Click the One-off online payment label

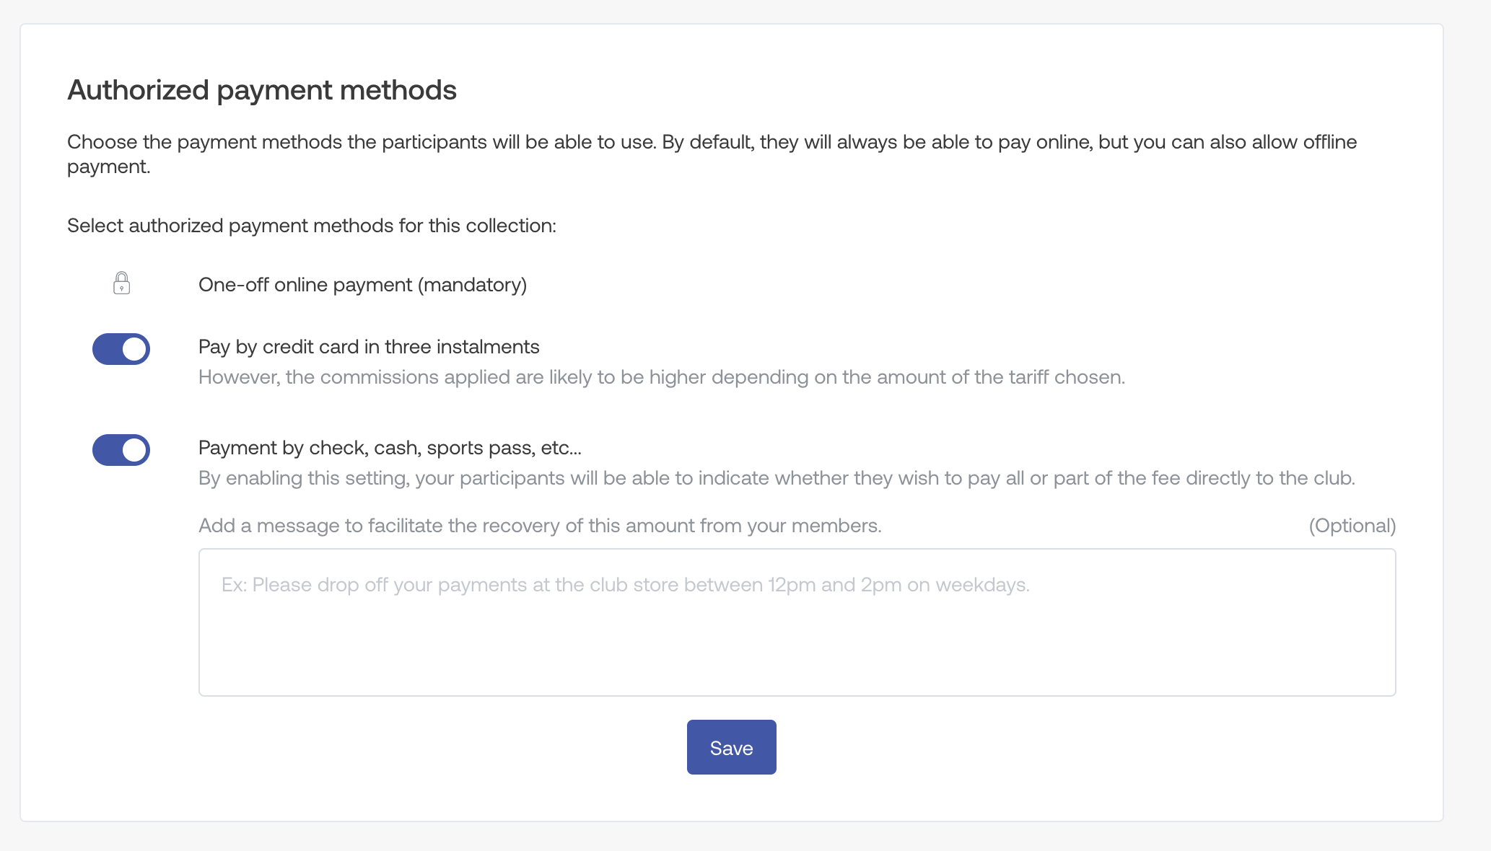coord(362,285)
